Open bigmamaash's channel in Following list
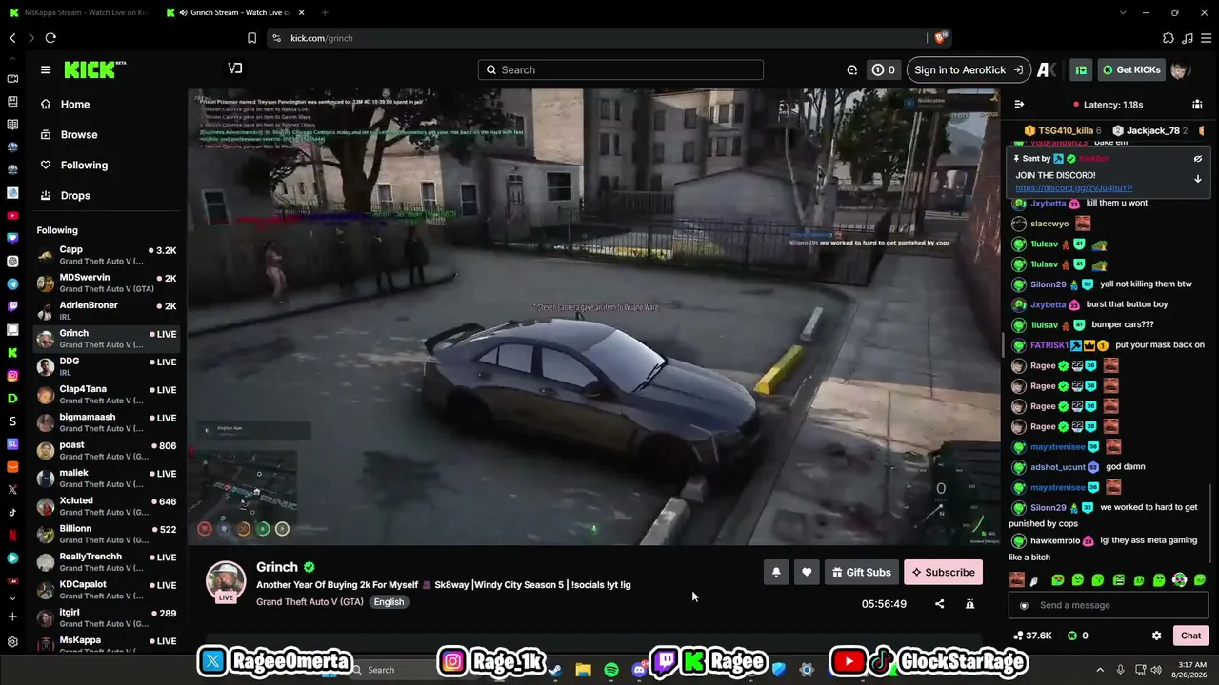Viewport: 1219px width, 685px height. 107,422
